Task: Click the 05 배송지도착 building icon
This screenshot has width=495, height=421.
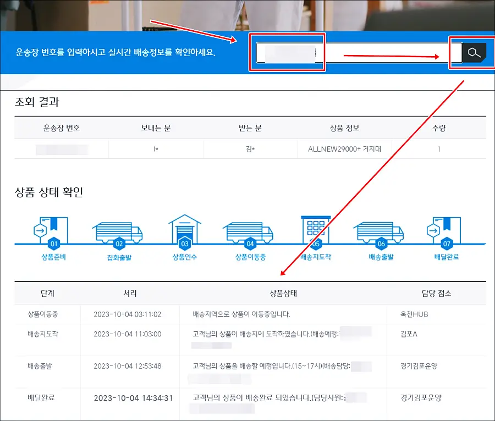Action: coord(315,232)
